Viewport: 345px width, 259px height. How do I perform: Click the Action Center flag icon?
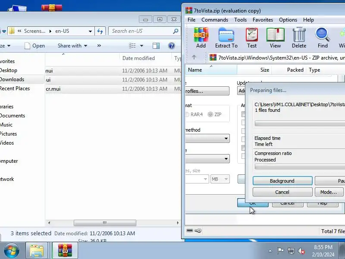click(280, 251)
